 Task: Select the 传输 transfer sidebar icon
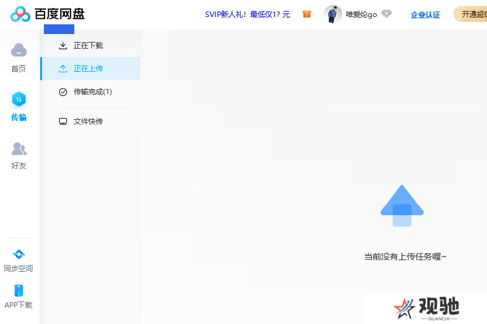[x=19, y=100]
